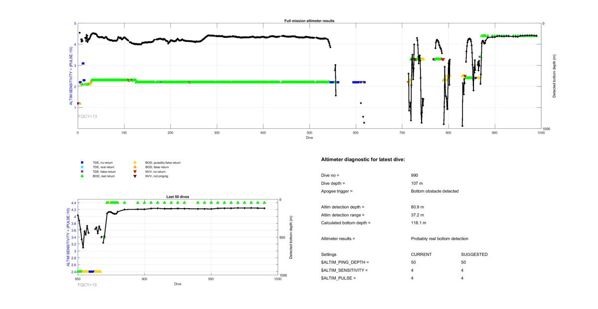This screenshot has width=598, height=309.
Task: Select the 'Altim detection range =' label
Action: (343, 215)
